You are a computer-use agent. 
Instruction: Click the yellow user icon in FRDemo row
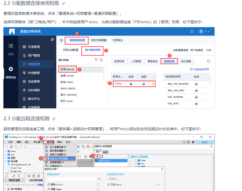tap(153, 84)
